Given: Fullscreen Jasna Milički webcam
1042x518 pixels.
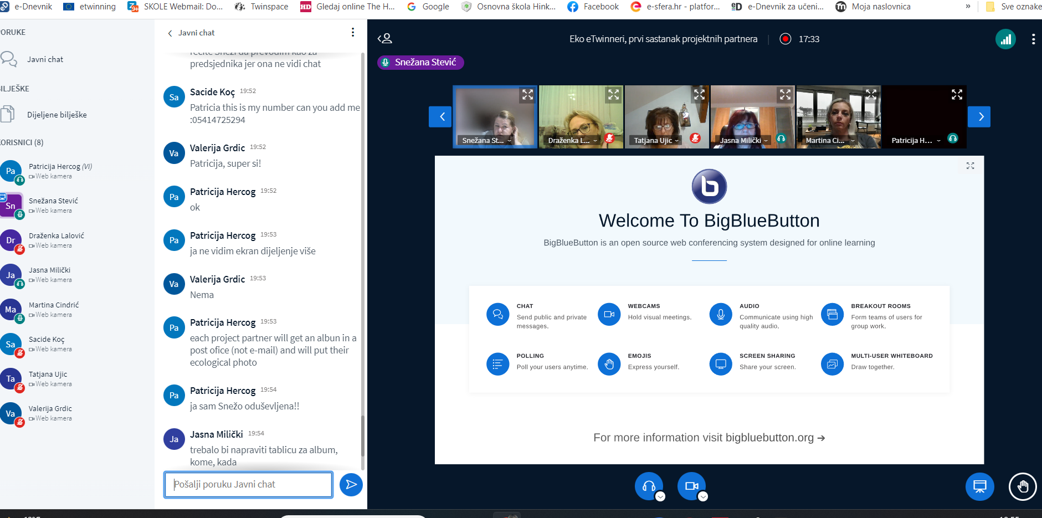Looking at the screenshot, I should (x=785, y=95).
